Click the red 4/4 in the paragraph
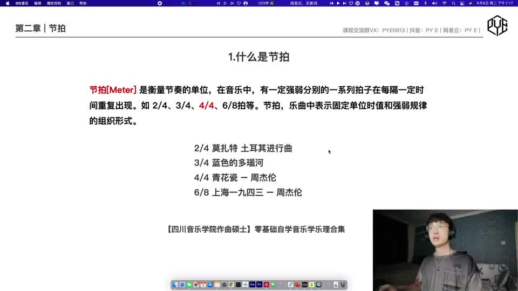The width and height of the screenshot is (518, 291). 207,106
